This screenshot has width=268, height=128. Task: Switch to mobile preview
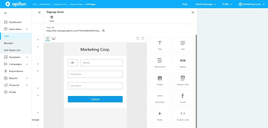point(48,38)
